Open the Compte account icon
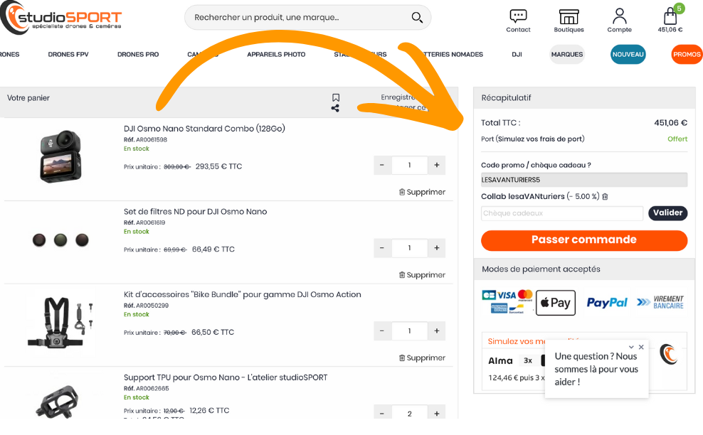 point(619,16)
